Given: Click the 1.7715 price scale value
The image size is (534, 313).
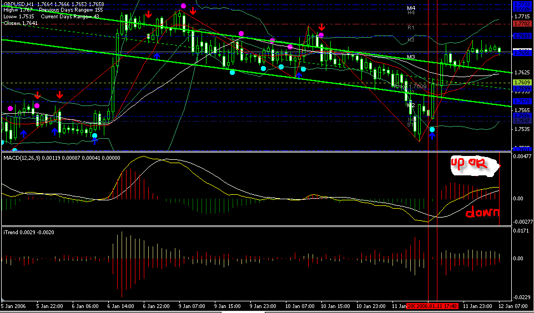Looking at the screenshot, I should [522, 16].
